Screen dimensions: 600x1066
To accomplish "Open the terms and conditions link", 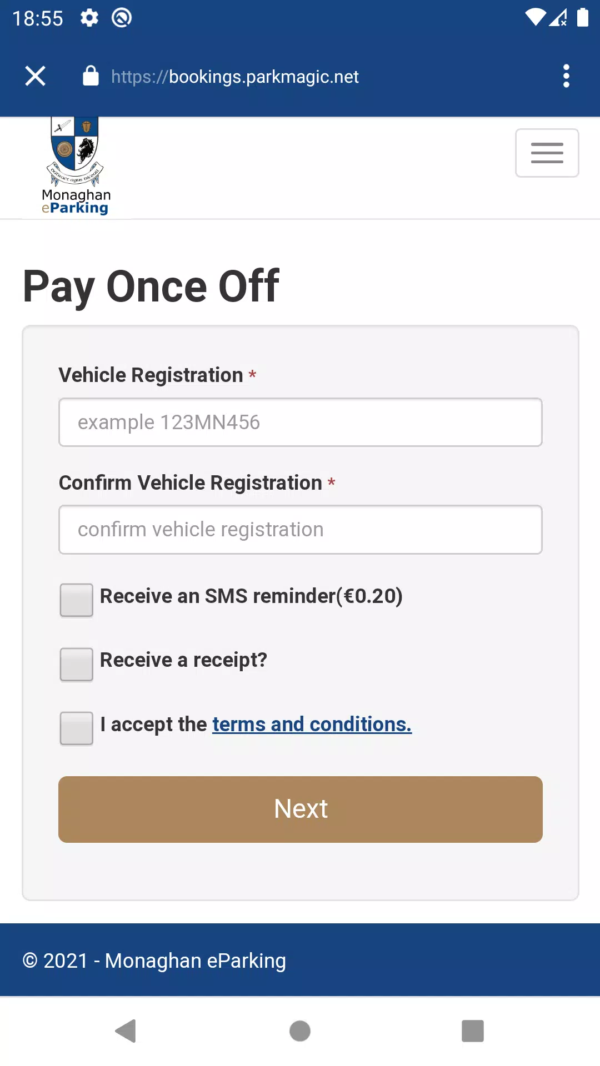I will pyautogui.click(x=312, y=724).
